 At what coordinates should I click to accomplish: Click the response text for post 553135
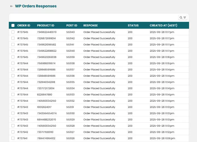(x=99, y=82)
